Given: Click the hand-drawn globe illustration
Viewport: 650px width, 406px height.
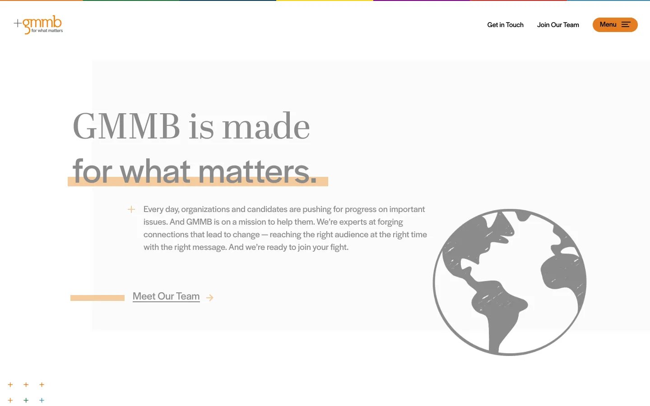Looking at the screenshot, I should [x=509, y=282].
